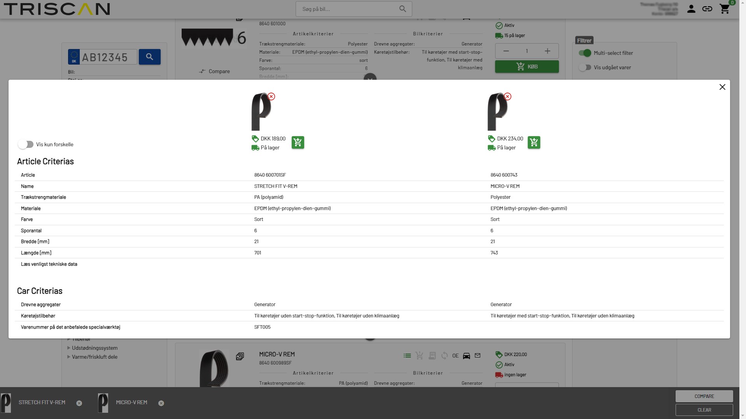Open the STRETCH FIT V-REM belt image in the dialog

point(261,112)
